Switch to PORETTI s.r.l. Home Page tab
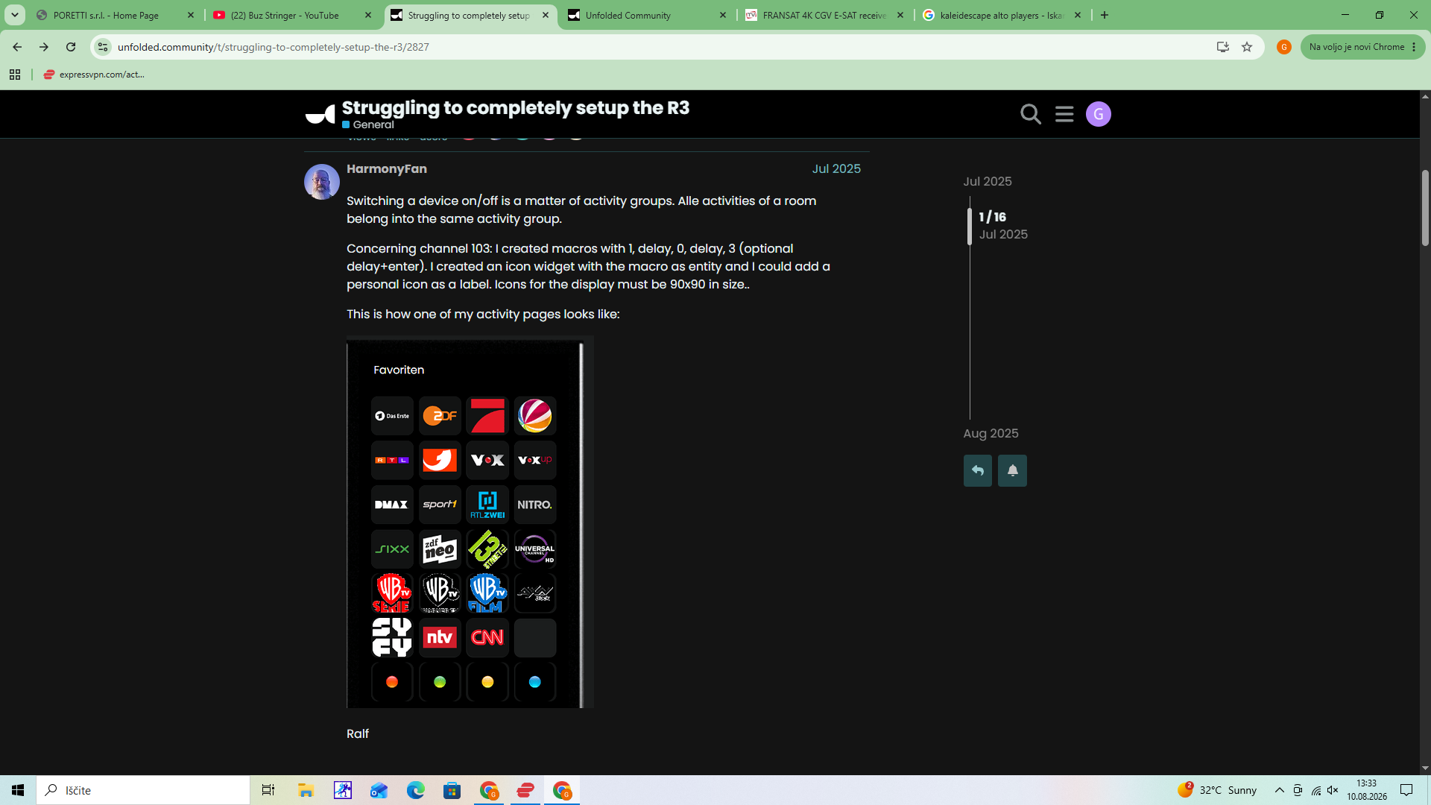This screenshot has height=805, width=1431. (x=116, y=15)
